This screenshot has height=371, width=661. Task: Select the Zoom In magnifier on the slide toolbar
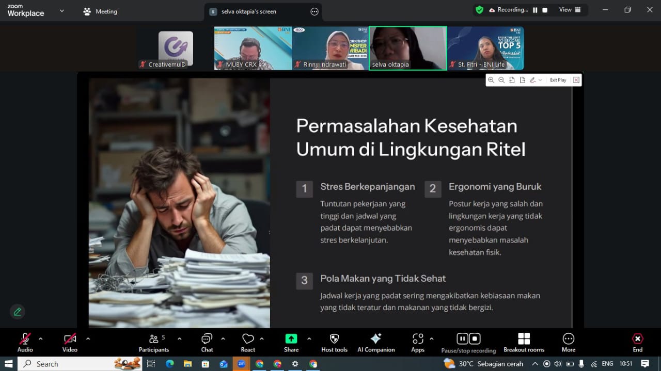coord(491,80)
